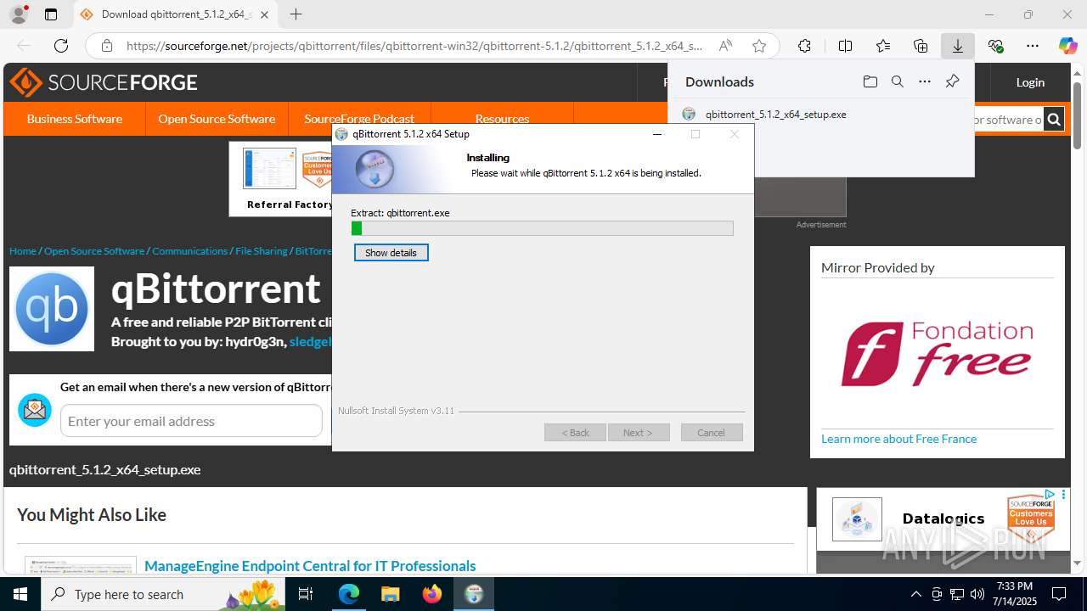Screen dimensions: 1087x611
Task: Open more options in Downloads panel
Action: pyautogui.click(x=925, y=81)
